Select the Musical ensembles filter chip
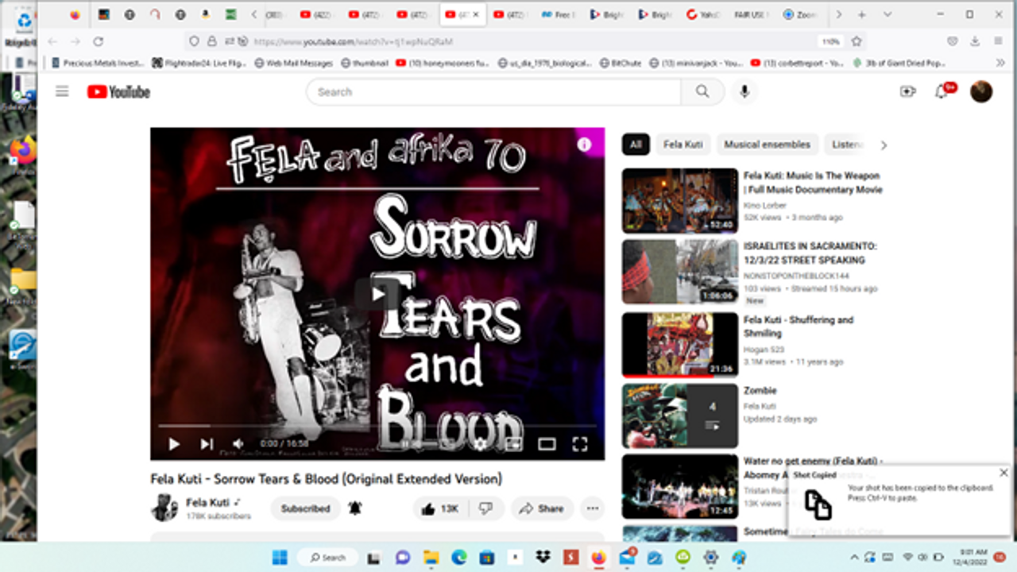This screenshot has height=572, width=1017. click(x=767, y=145)
